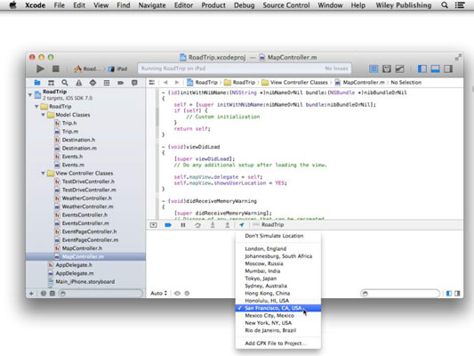This screenshot has width=474, height=356.
Task: Go forward with jump bar right arrow
Action: pyautogui.click(x=177, y=82)
